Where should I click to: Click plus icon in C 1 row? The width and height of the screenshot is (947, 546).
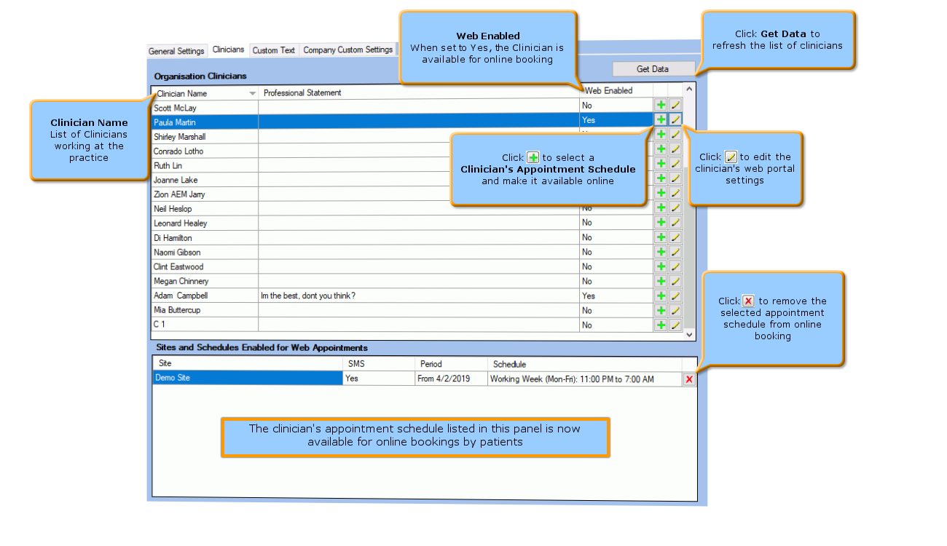click(661, 325)
